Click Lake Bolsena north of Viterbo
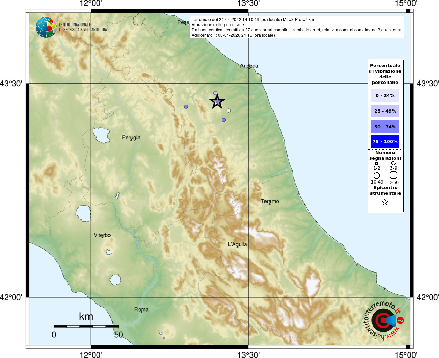439x358 pixels. pyautogui.click(x=83, y=213)
